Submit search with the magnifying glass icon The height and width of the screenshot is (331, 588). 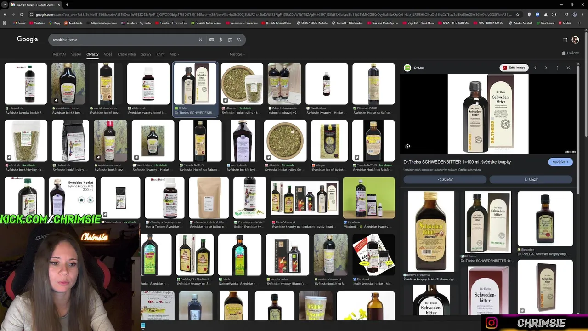pyautogui.click(x=239, y=40)
